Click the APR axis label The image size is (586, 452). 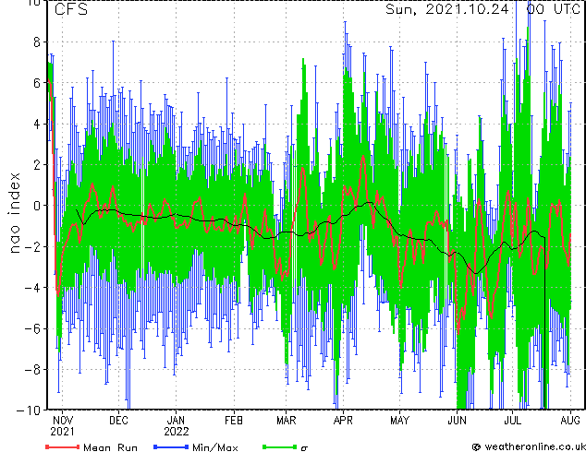click(x=343, y=421)
